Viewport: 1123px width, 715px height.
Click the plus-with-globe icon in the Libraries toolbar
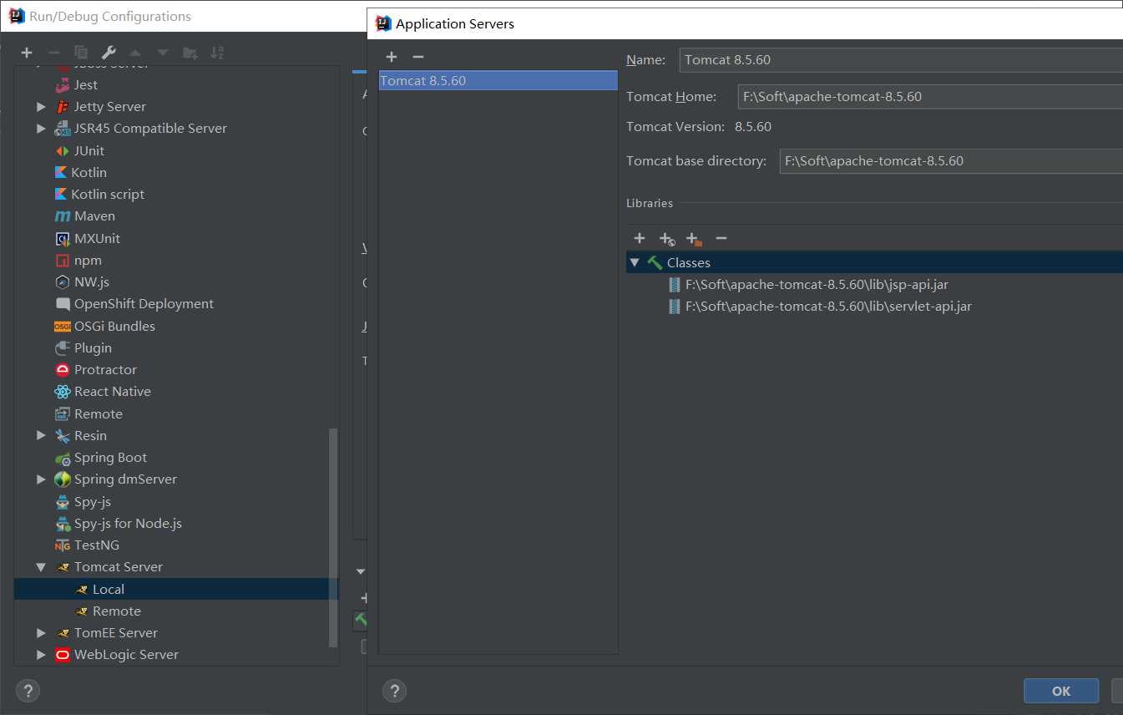coord(666,239)
